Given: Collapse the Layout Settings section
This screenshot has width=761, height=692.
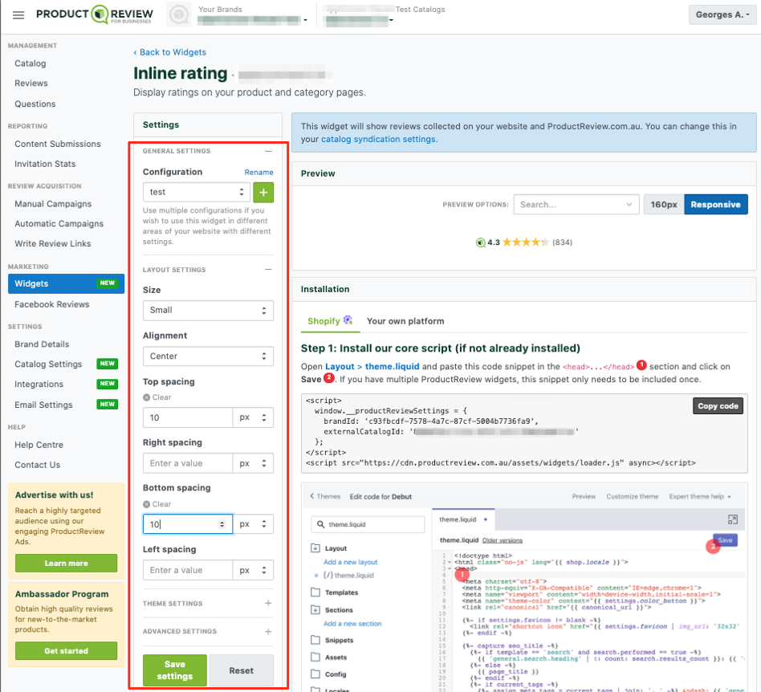Looking at the screenshot, I should [268, 269].
